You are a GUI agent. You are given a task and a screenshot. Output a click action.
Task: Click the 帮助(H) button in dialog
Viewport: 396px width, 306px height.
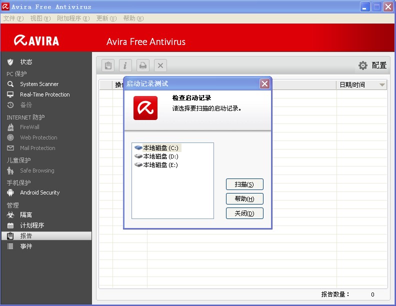tap(244, 198)
